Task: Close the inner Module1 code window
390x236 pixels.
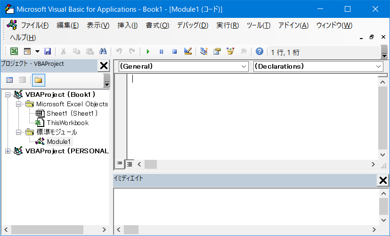Action: point(383,37)
